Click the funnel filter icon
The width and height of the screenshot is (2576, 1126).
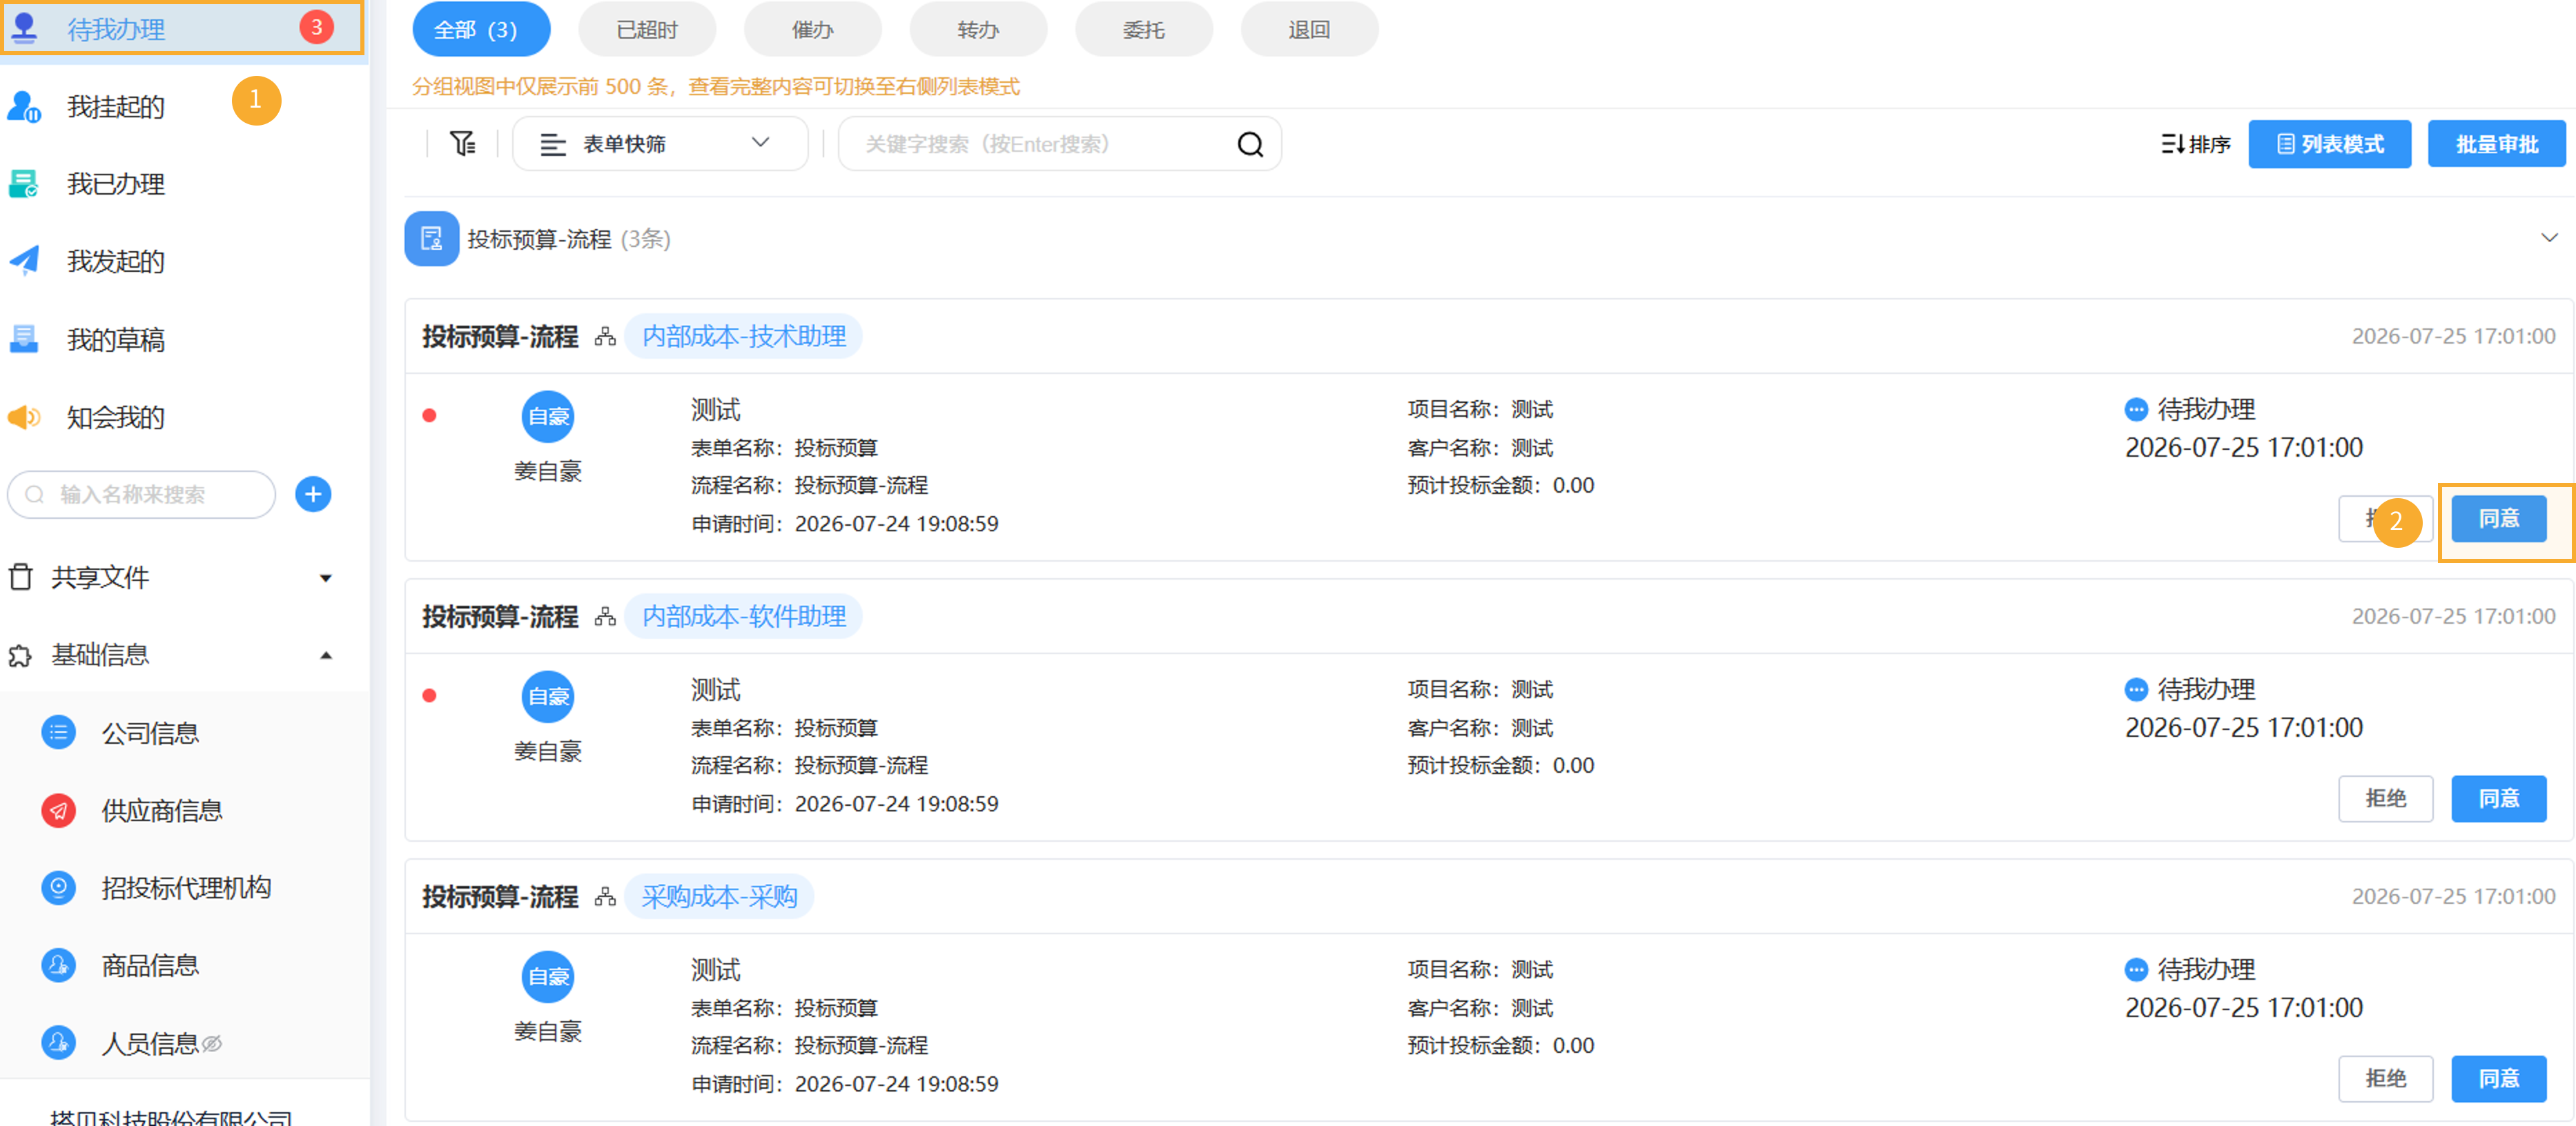(462, 143)
